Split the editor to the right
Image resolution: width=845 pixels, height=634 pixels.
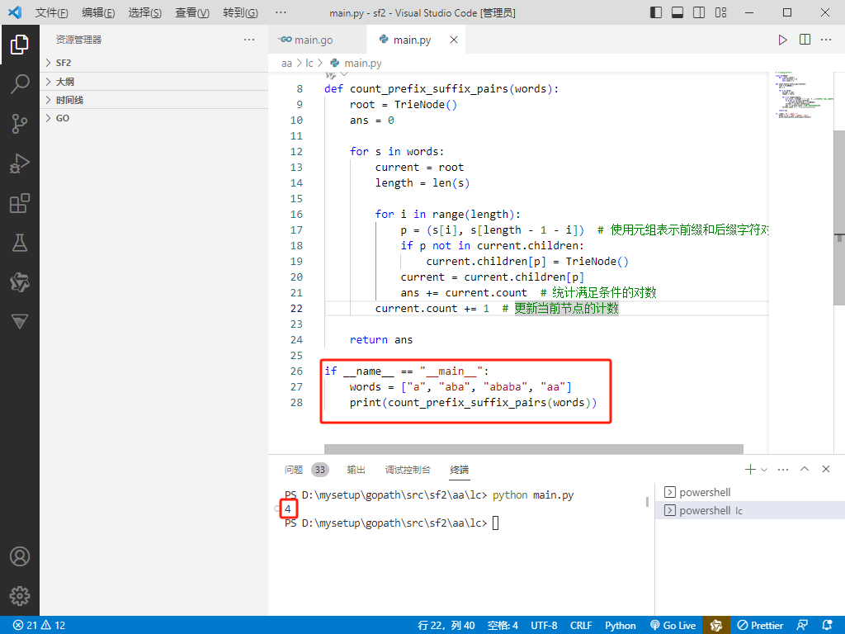click(x=805, y=40)
